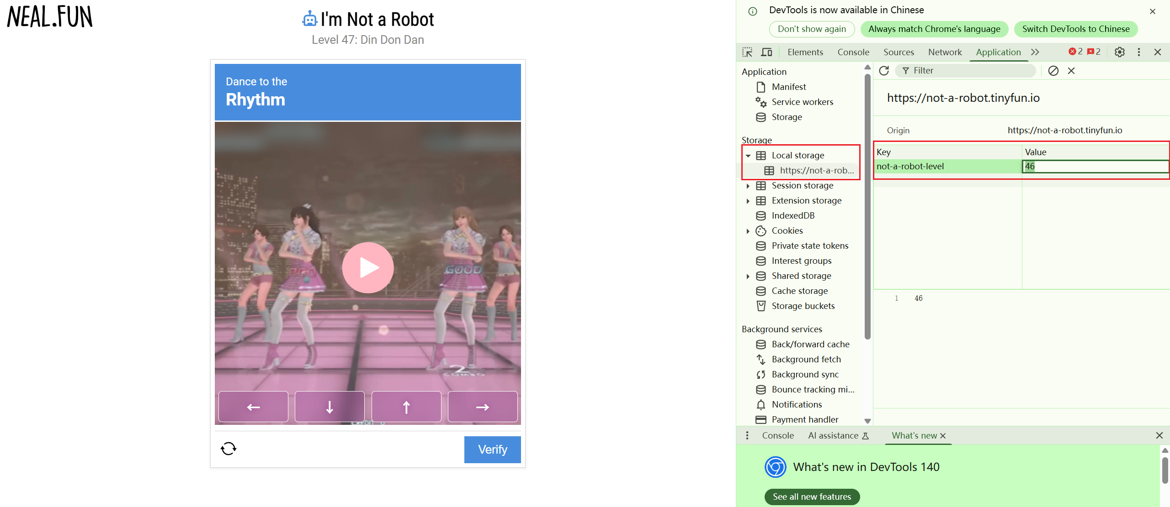Play the dance video
This screenshot has width=1170, height=507.
point(367,268)
